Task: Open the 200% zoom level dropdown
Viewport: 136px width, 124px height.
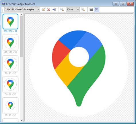Action: pyautogui.click(x=73, y=9)
